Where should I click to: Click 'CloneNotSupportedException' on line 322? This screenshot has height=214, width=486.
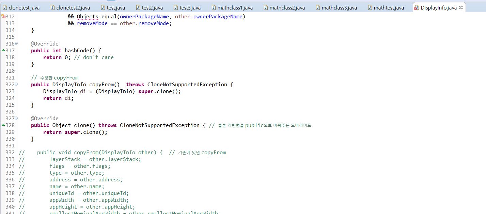click(187, 84)
